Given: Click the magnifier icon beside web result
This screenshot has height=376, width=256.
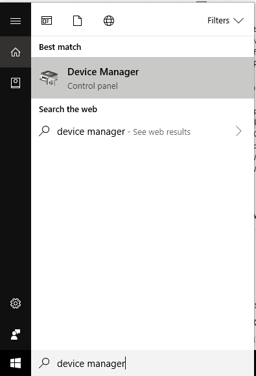Looking at the screenshot, I should (x=44, y=131).
